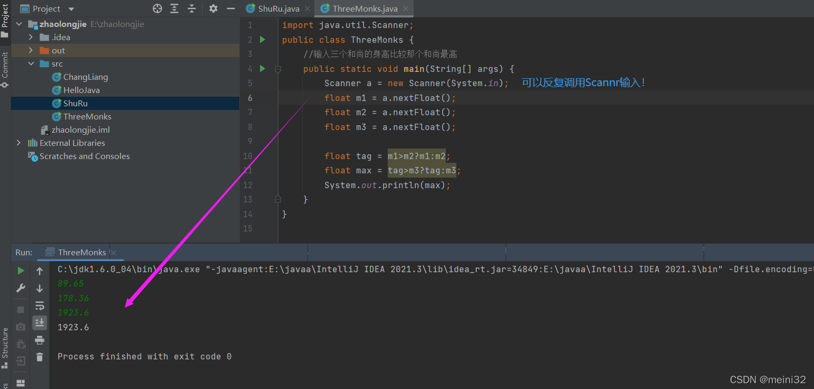Click the Collapse All icon in Project toolbar
This screenshot has height=389, width=814.
192,8
